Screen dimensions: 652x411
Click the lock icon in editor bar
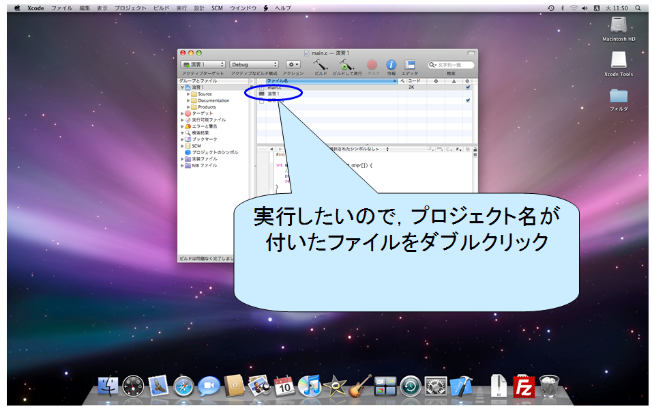point(475,149)
